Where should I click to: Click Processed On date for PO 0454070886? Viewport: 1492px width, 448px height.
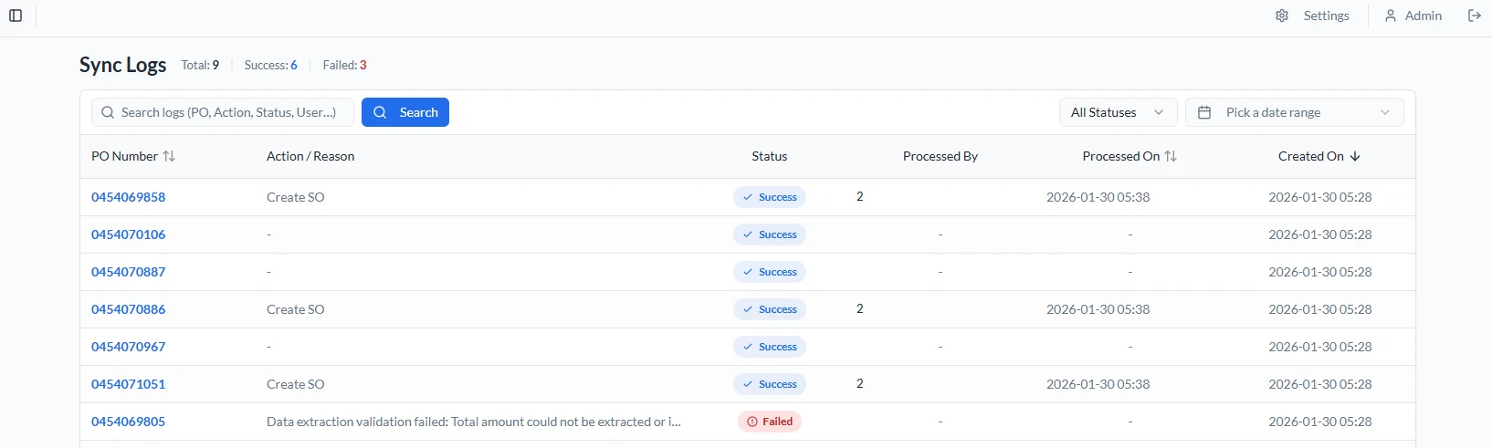click(1098, 309)
